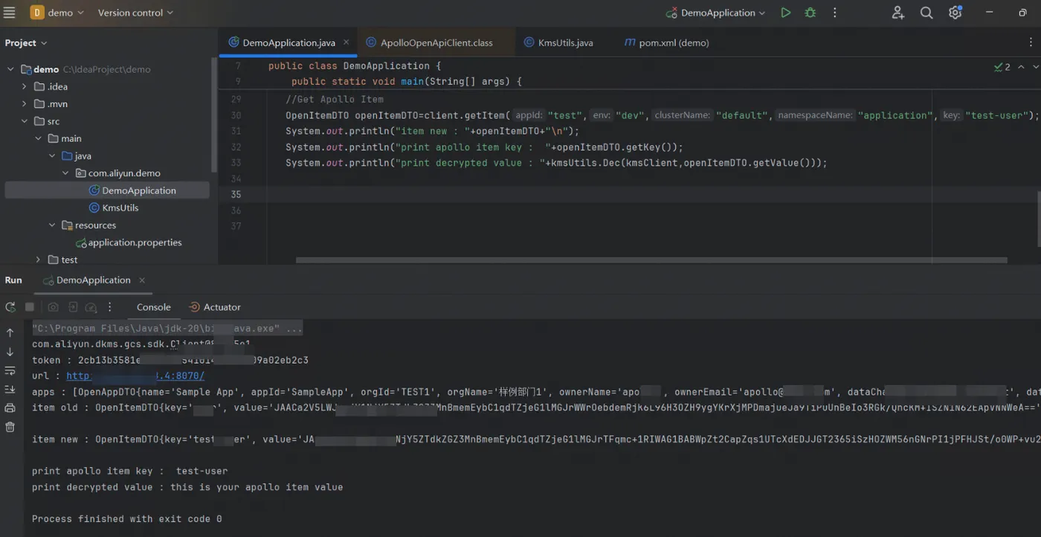The image size is (1041, 537).
Task: Go to previous highlighted problem arrow
Action: click(x=1021, y=67)
